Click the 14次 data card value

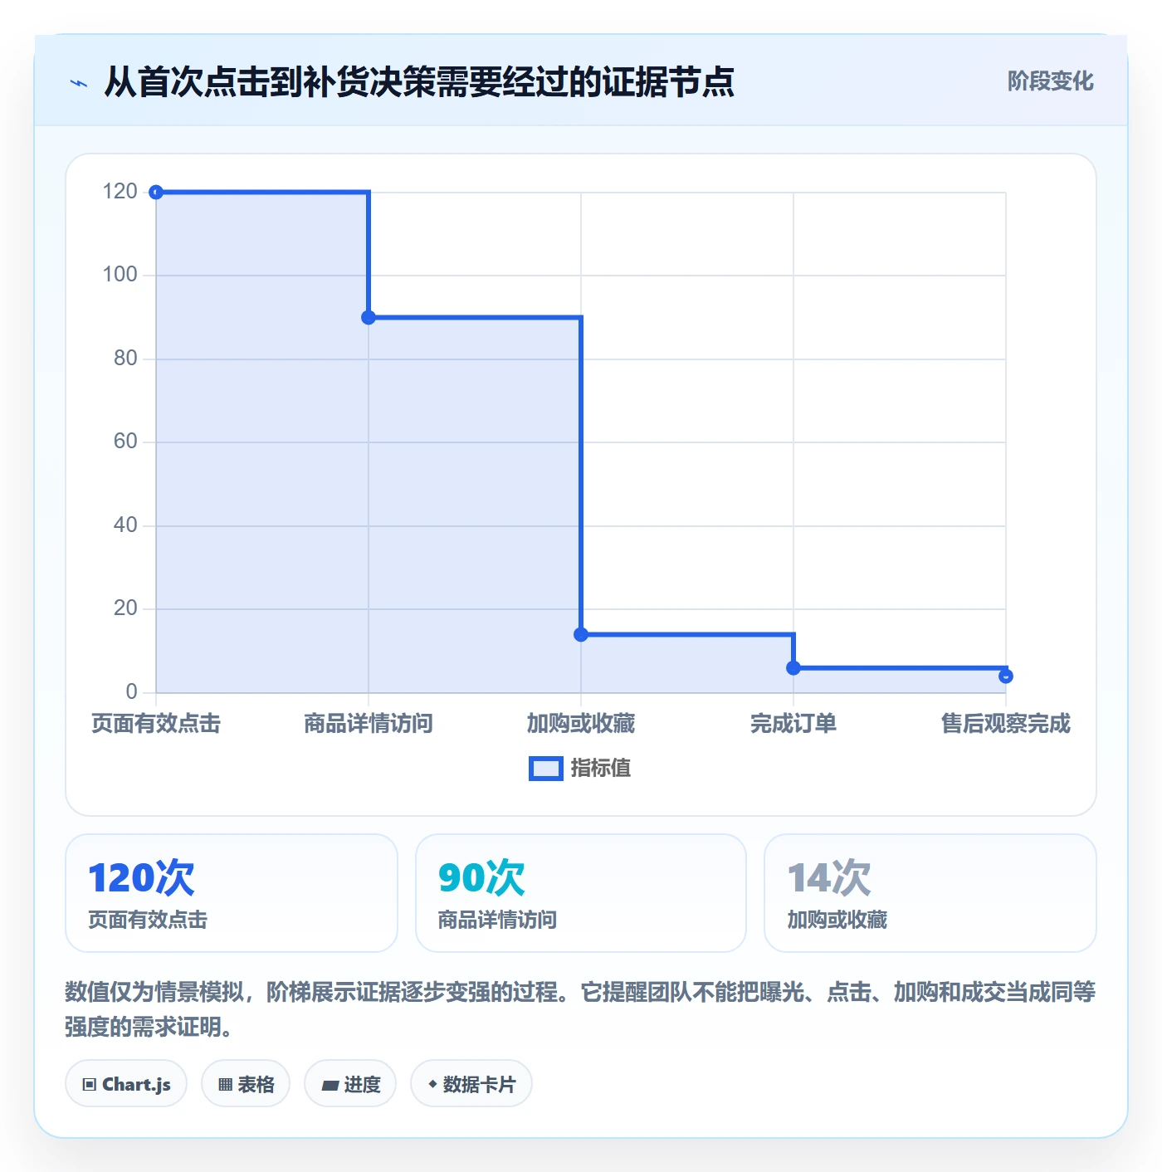[x=829, y=878]
